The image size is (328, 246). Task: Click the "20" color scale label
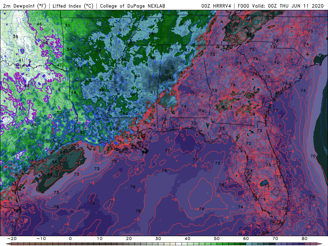click(129, 239)
